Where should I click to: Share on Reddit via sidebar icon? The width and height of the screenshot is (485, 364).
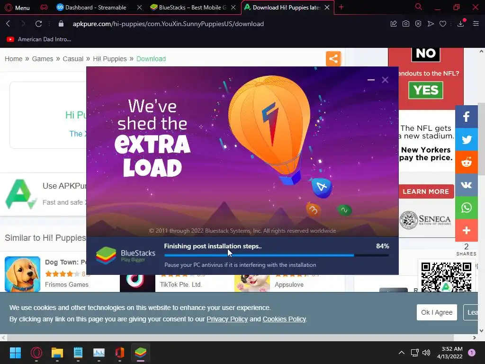point(467,162)
